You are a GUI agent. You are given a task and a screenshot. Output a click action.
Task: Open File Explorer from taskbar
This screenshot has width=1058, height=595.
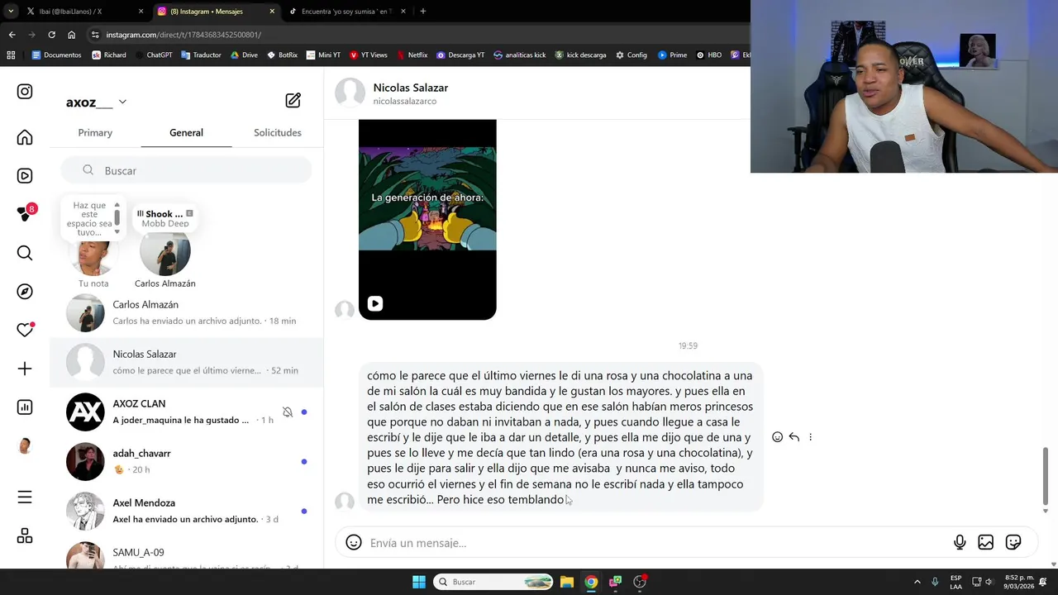click(567, 582)
